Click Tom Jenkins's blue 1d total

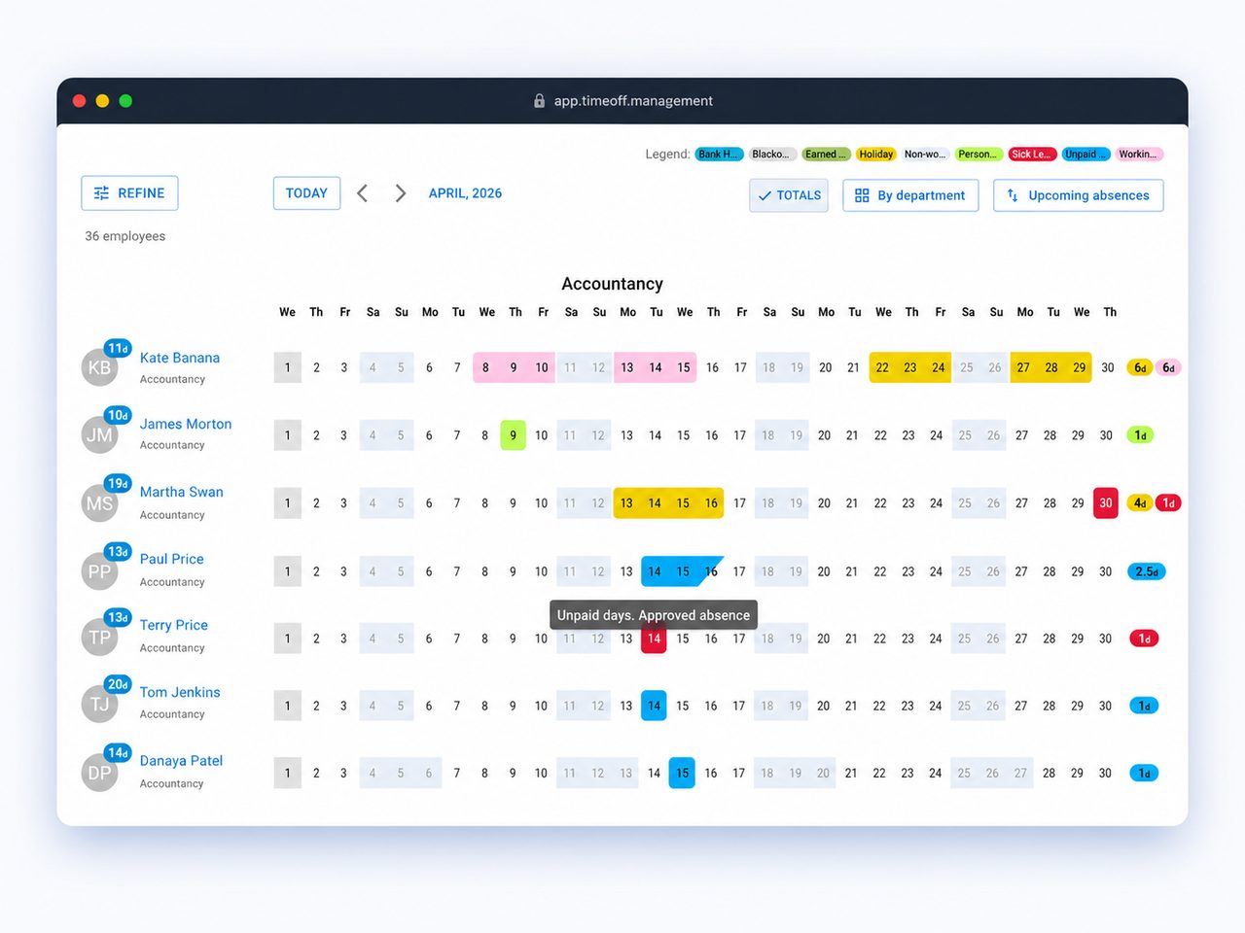pyautogui.click(x=1144, y=706)
